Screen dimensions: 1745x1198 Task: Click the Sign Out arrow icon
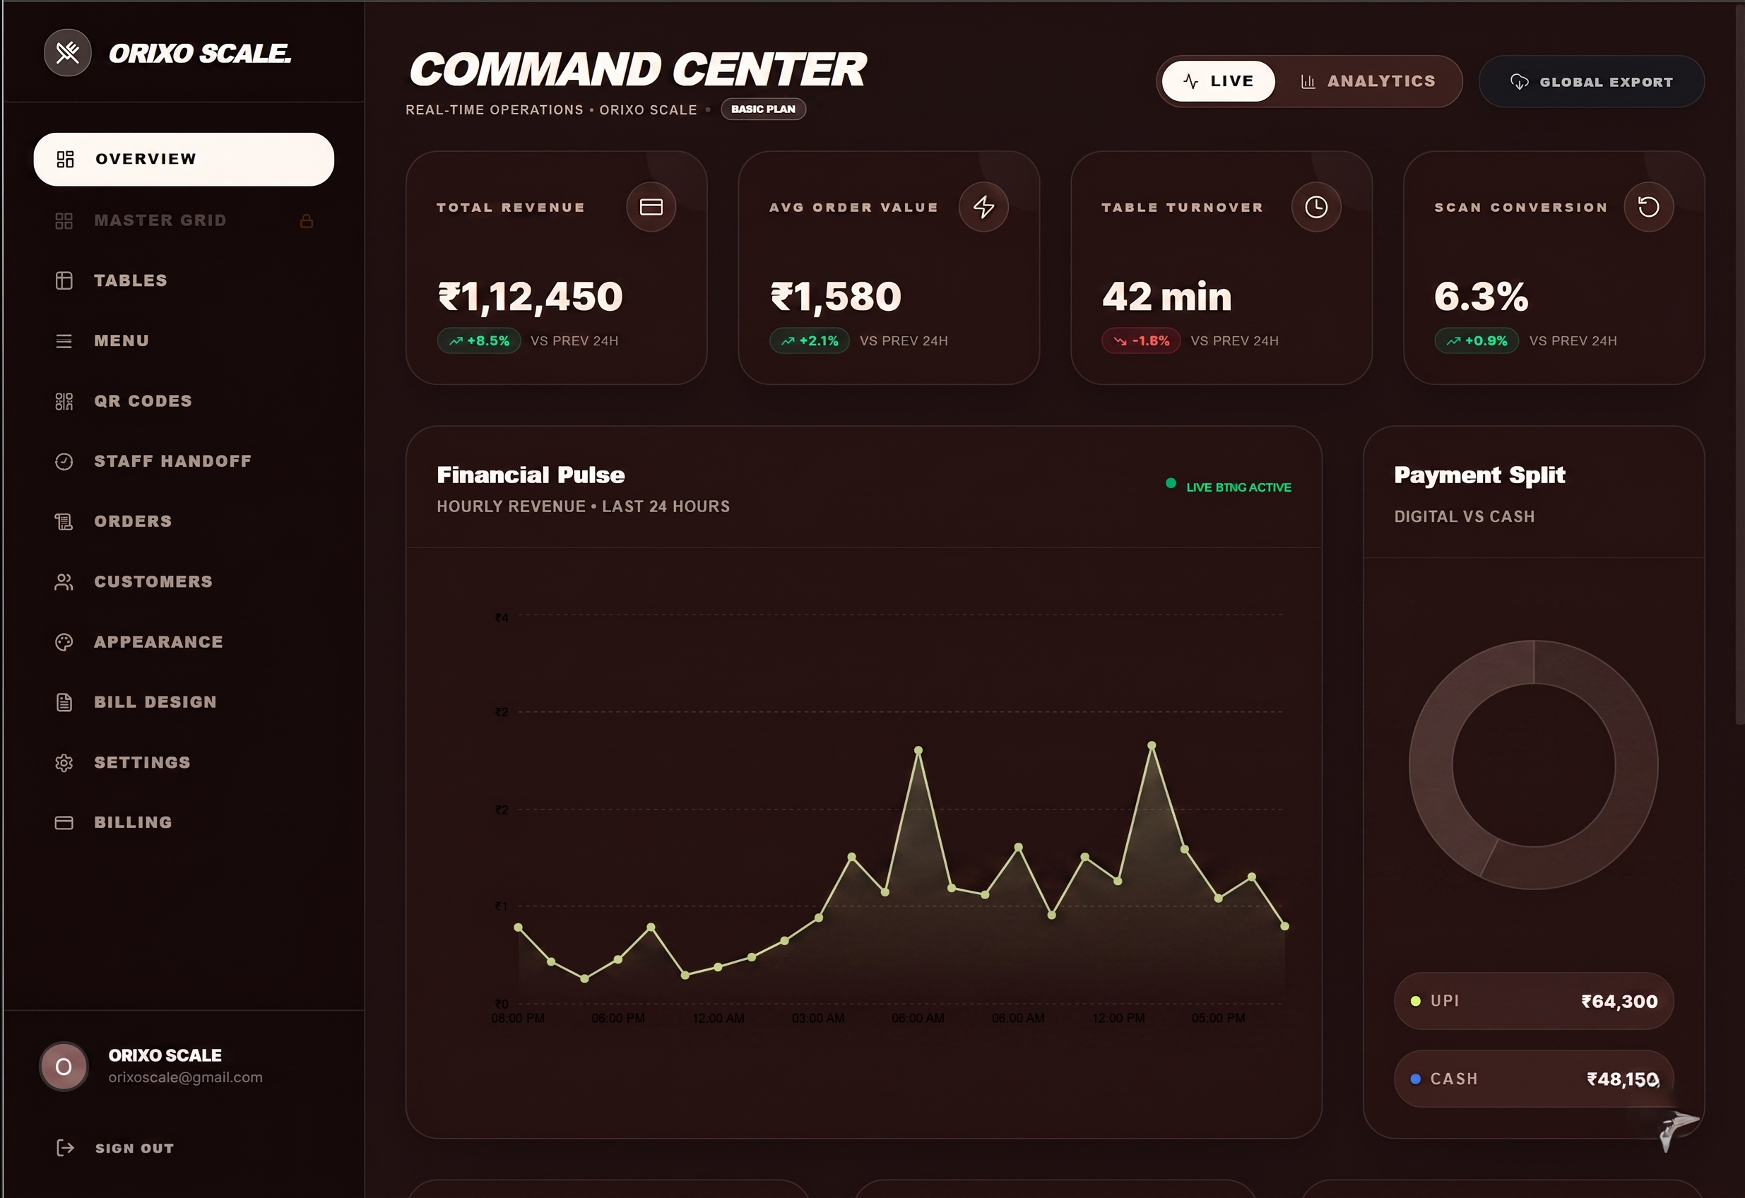click(x=65, y=1148)
